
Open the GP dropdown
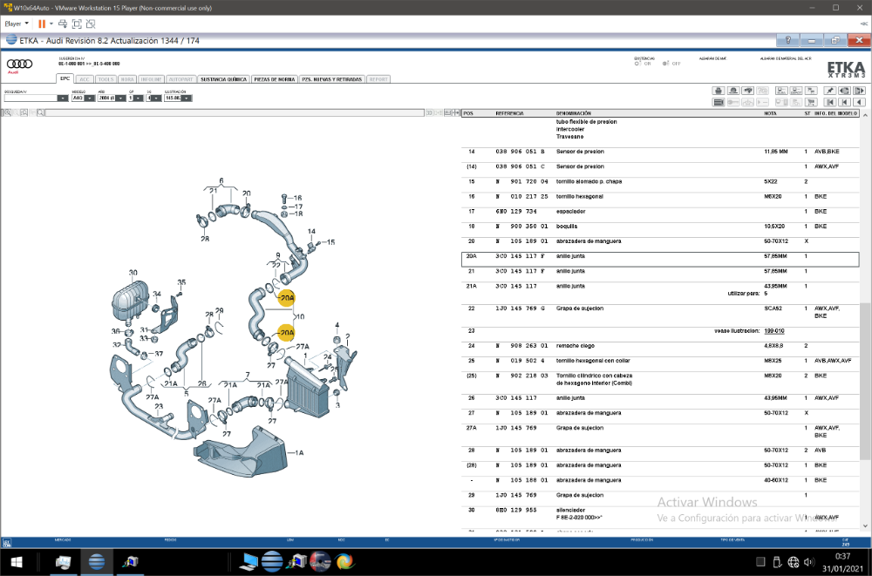click(138, 98)
